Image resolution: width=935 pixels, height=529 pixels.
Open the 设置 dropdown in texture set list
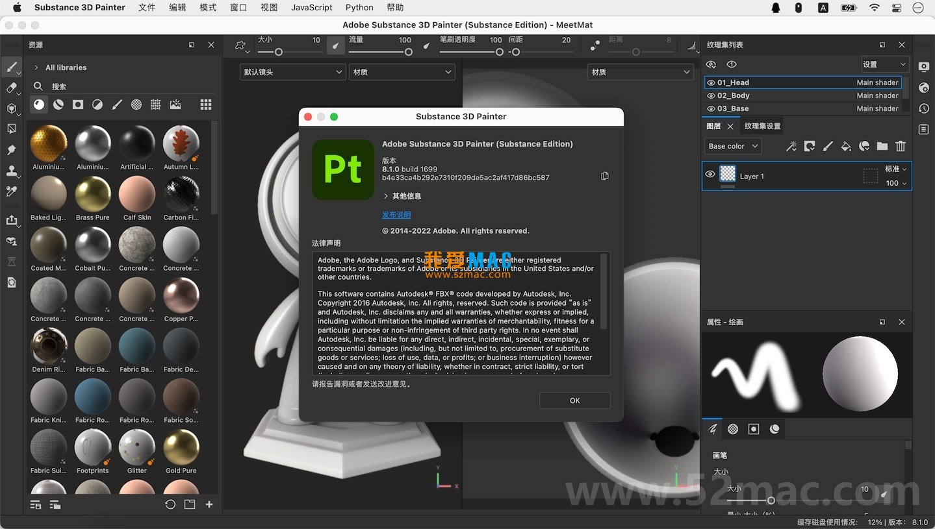884,64
